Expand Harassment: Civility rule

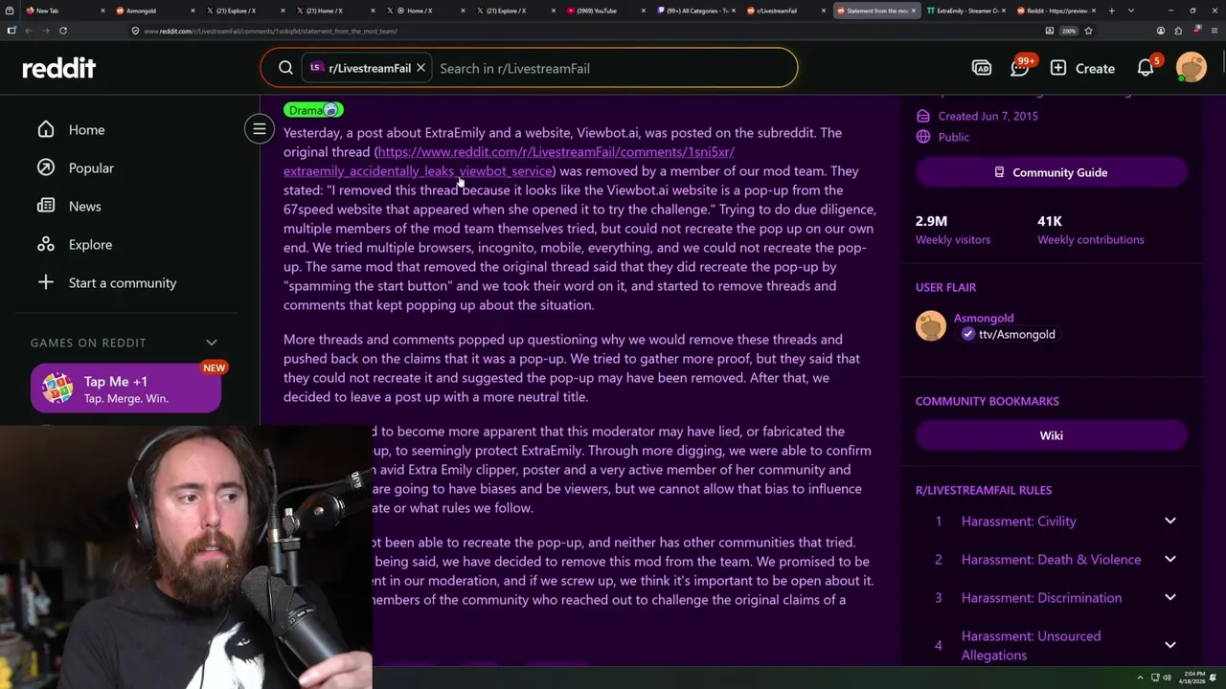(x=1170, y=521)
